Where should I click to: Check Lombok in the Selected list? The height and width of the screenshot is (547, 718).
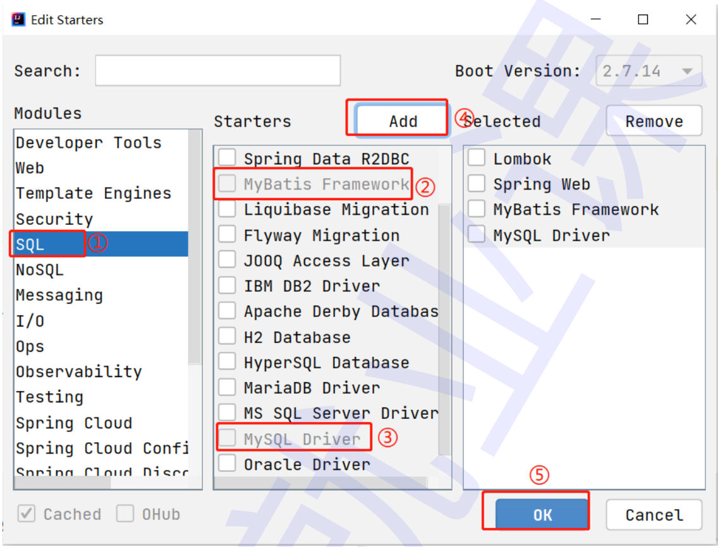tap(476, 157)
